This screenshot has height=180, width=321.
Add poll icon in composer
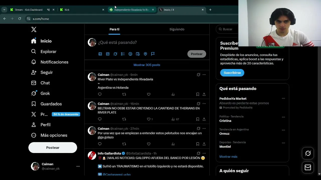tap(123, 54)
